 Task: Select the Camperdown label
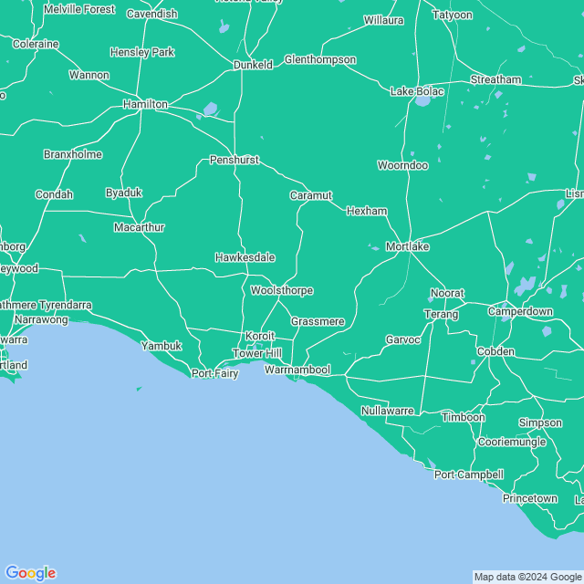[520, 311]
